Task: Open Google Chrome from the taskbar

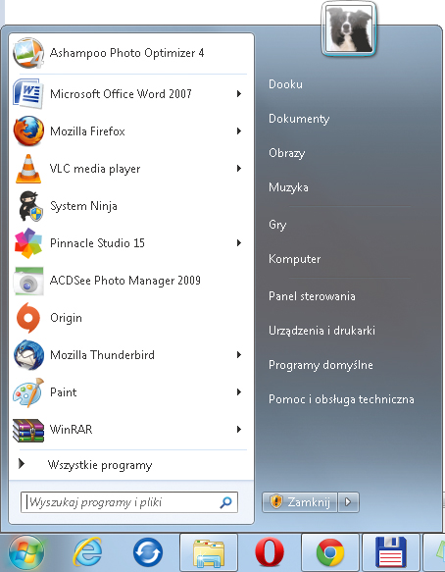Action: coord(330,552)
